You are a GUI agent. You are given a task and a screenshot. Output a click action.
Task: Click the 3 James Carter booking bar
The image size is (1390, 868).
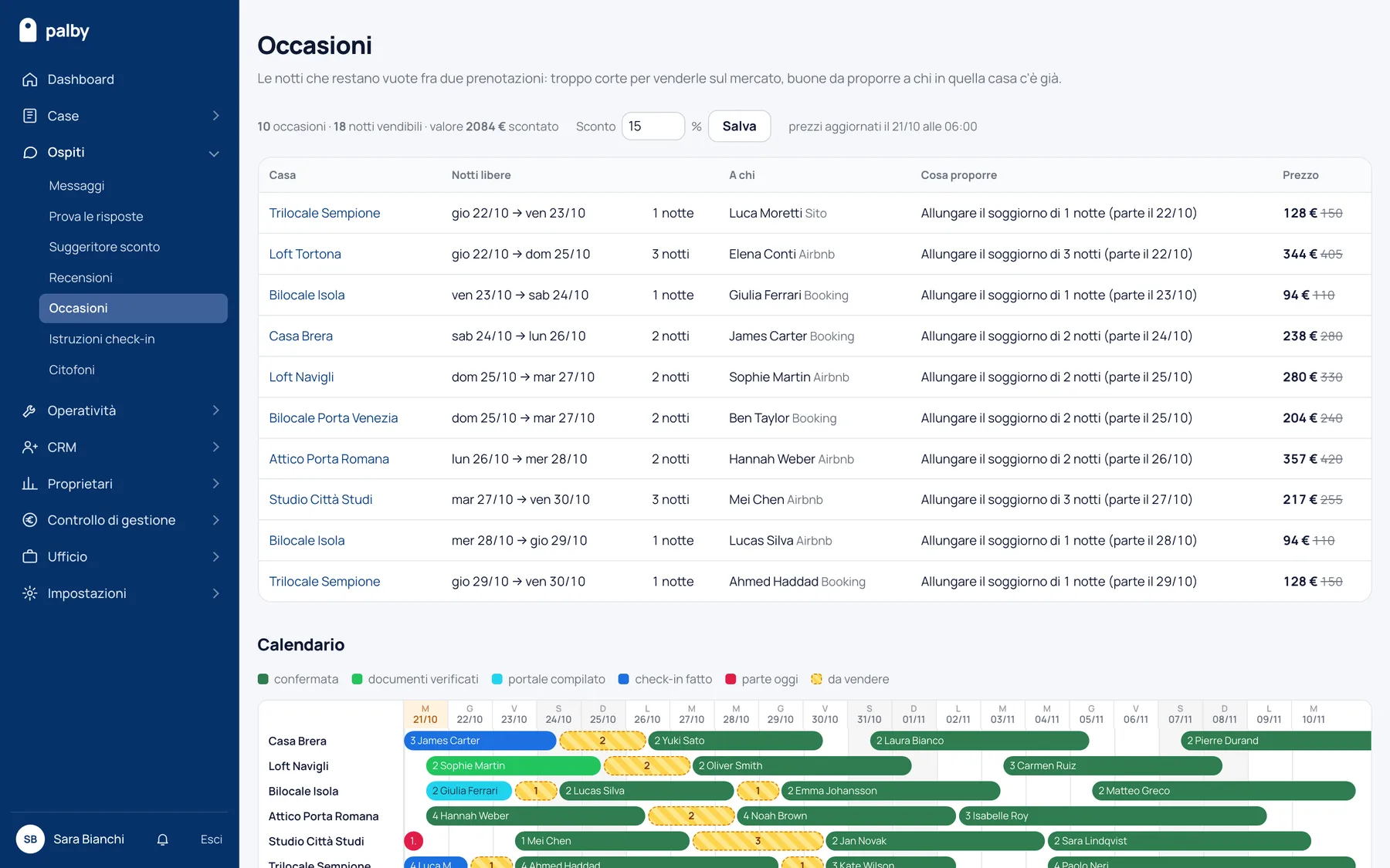[480, 741]
